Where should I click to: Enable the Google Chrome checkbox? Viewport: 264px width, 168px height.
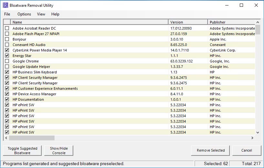[7, 61]
